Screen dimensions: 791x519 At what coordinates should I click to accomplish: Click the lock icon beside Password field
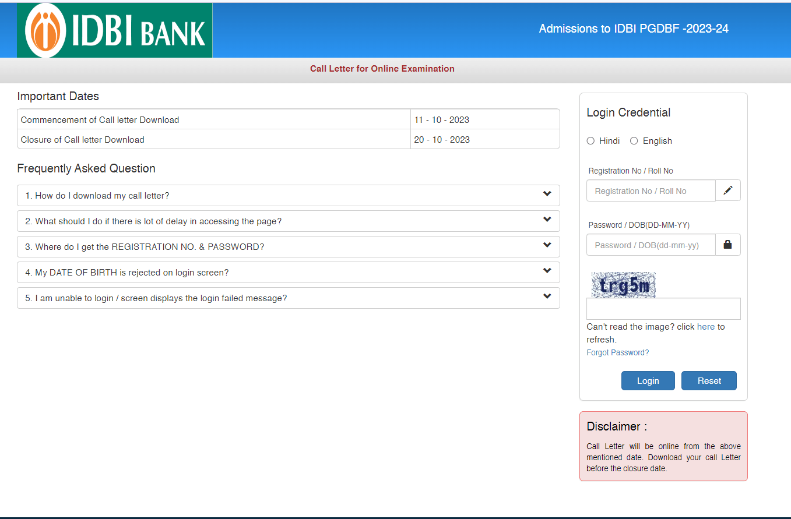tap(727, 245)
